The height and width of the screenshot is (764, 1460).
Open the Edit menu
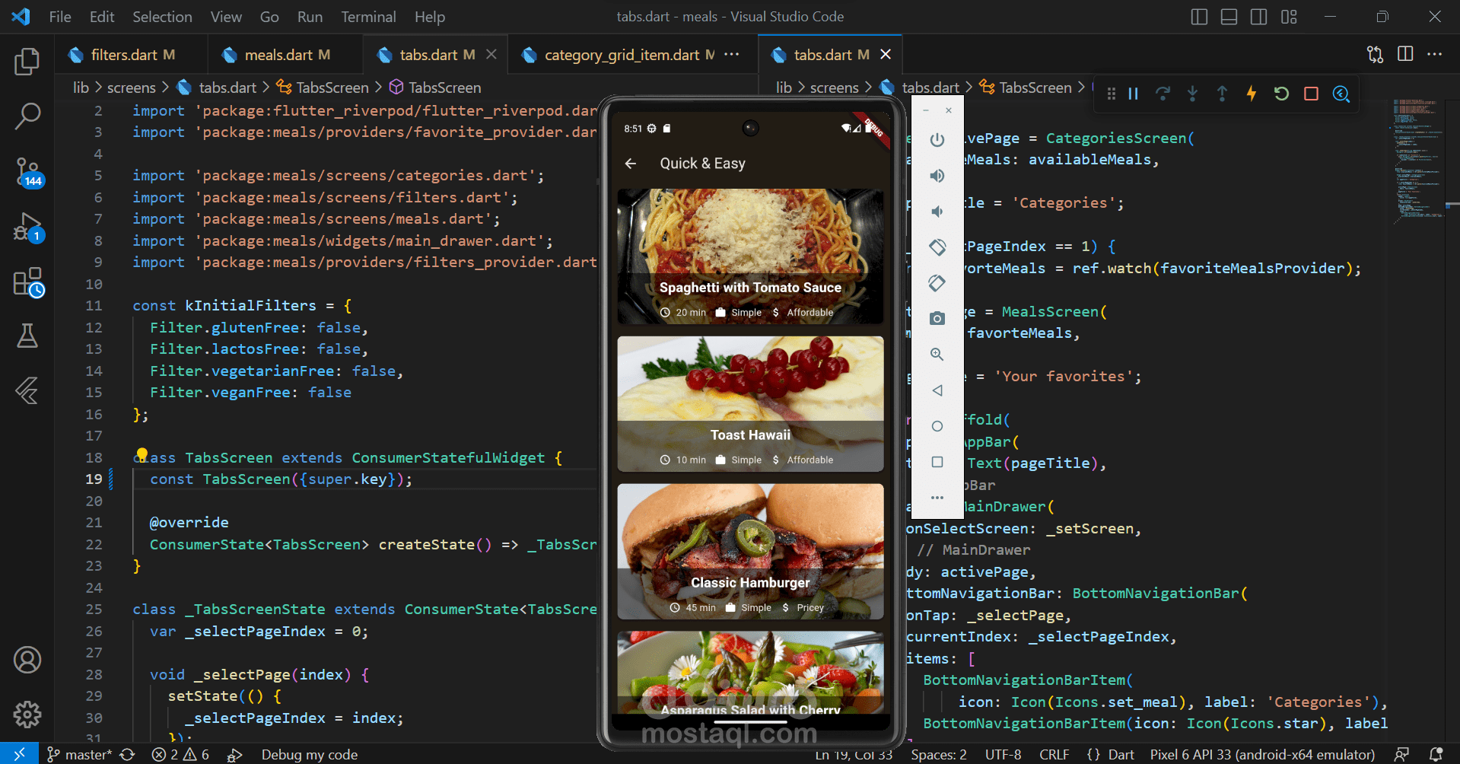point(102,17)
